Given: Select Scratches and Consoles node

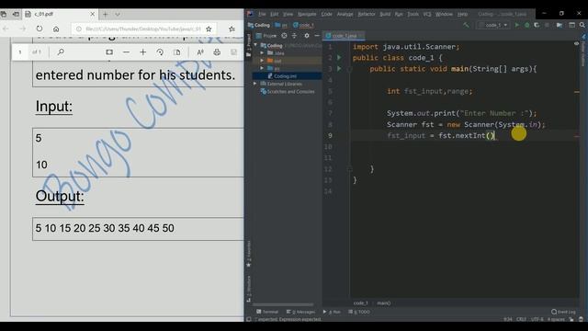Looking at the screenshot, I should point(288,92).
